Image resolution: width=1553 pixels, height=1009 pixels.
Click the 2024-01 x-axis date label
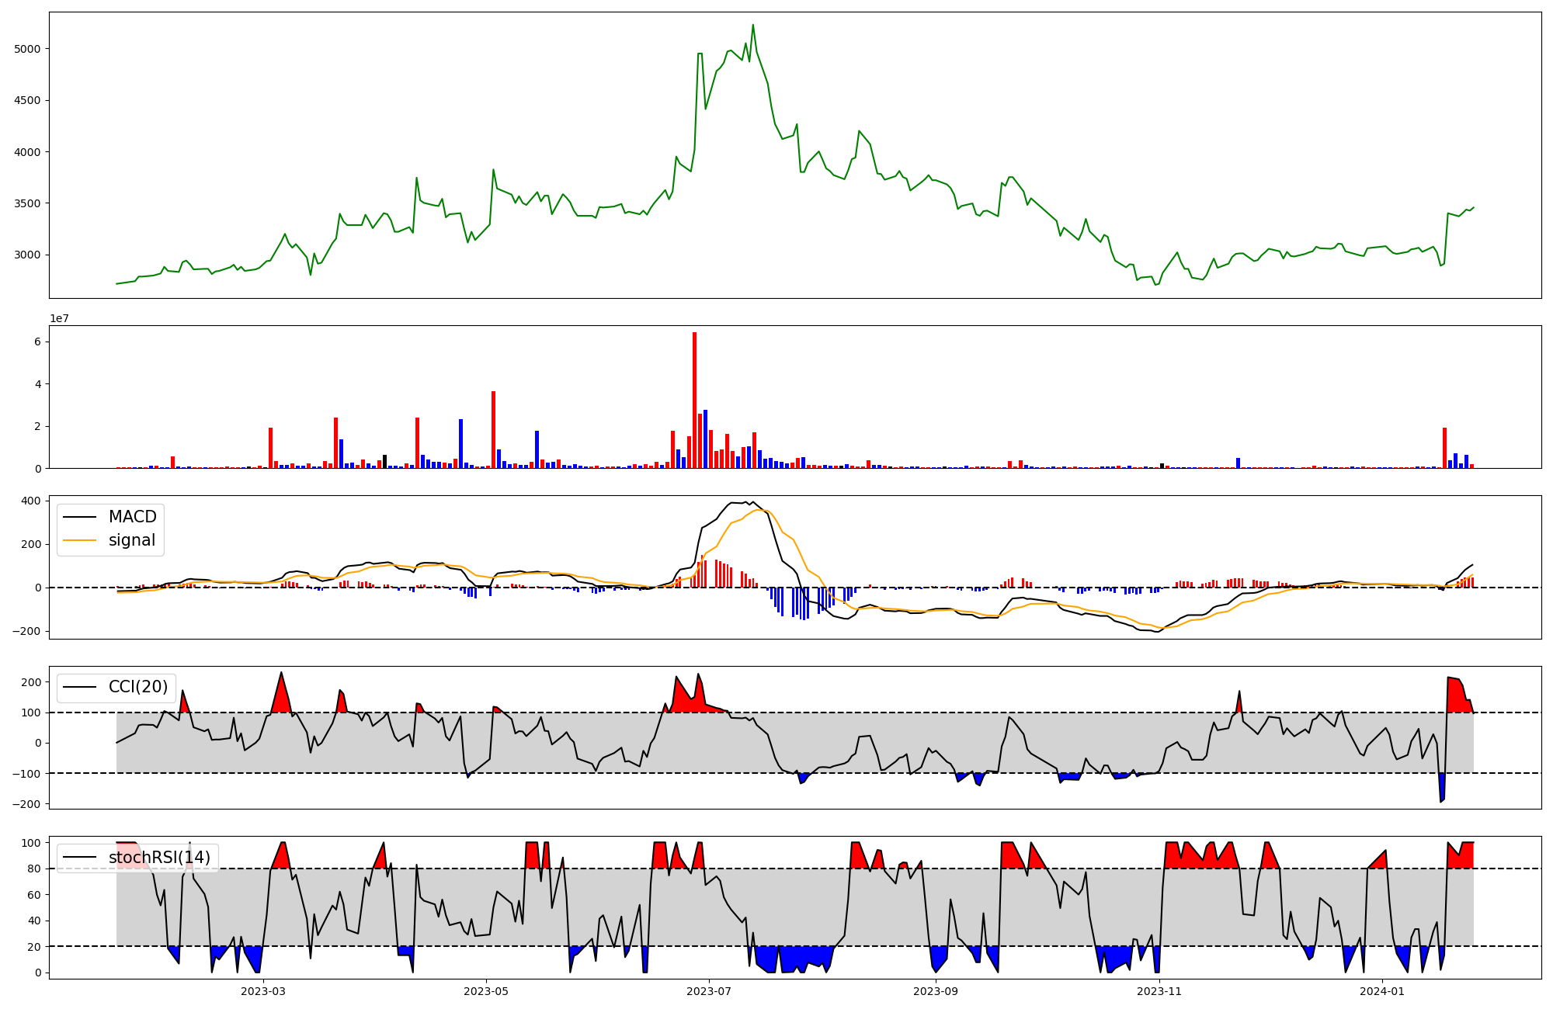1383,991
